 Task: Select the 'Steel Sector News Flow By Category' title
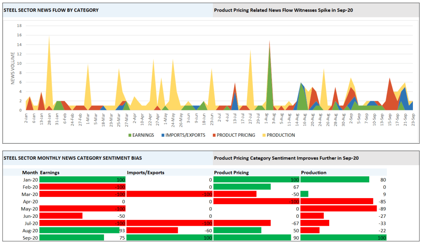(x=51, y=10)
